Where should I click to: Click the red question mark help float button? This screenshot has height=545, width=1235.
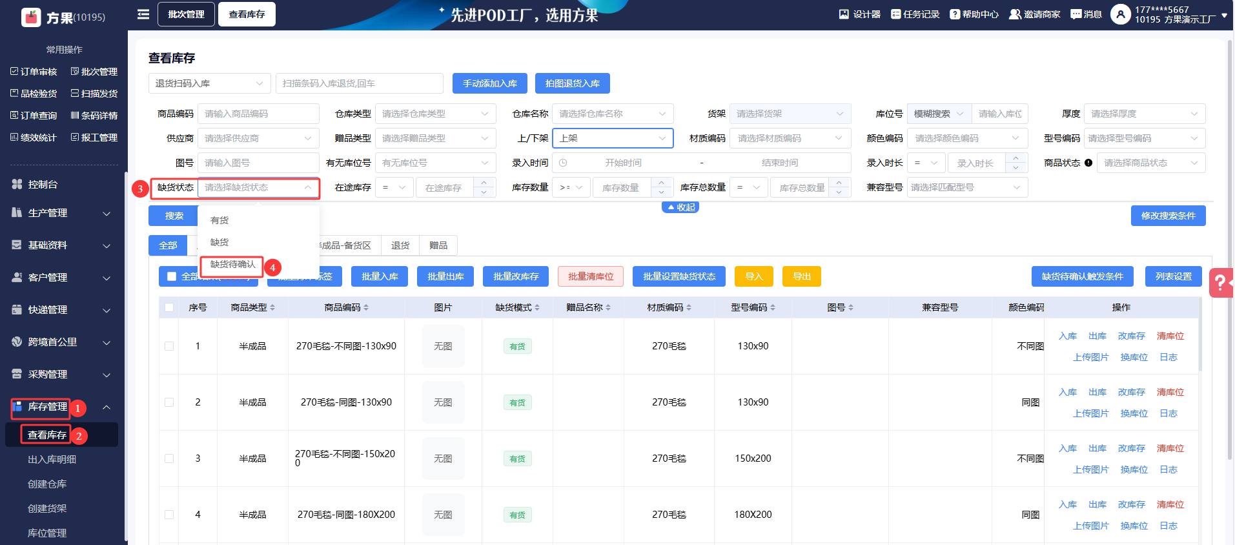1221,282
